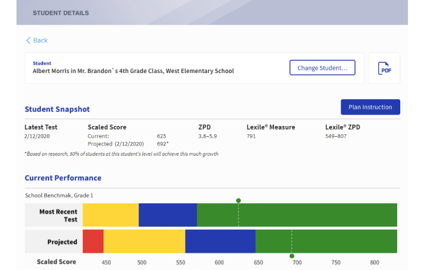Go Back to previous page
The height and width of the screenshot is (270, 425).
[37, 40]
